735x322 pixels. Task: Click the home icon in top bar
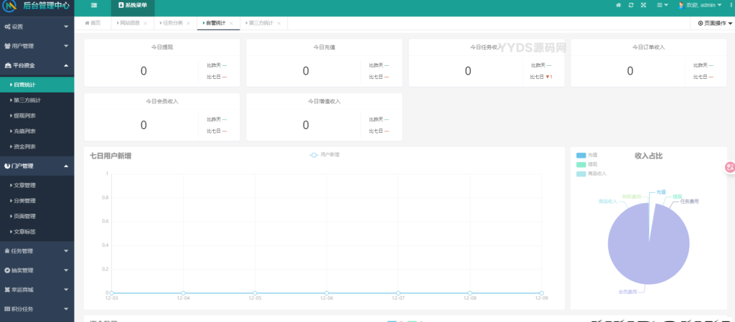618,5
